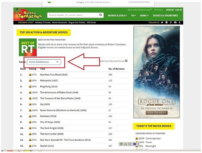Open The Adventures of Robin Hood (1938)
The height and width of the screenshot is (153, 202).
coord(59,92)
